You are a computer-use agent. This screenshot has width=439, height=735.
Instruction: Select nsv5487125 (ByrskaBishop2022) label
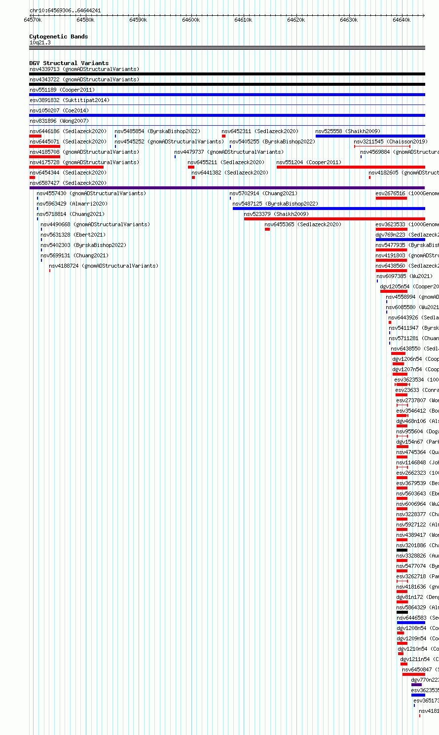point(276,204)
